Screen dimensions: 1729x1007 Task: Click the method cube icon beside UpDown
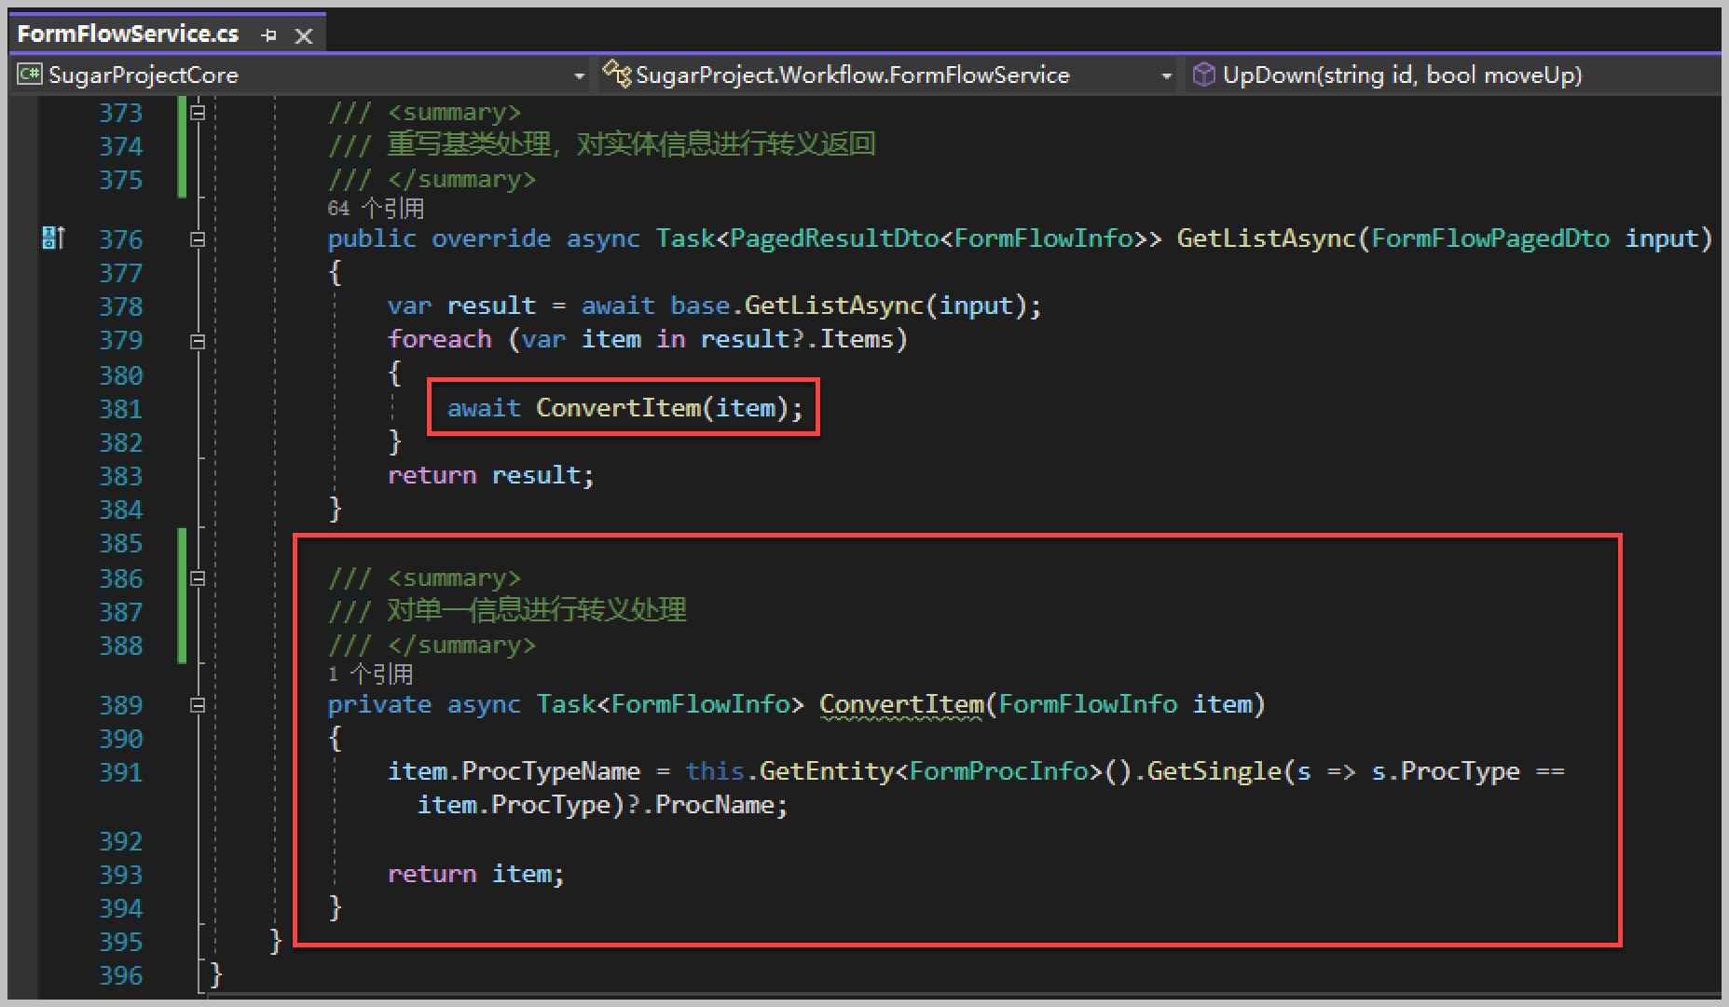pyautogui.click(x=1203, y=74)
